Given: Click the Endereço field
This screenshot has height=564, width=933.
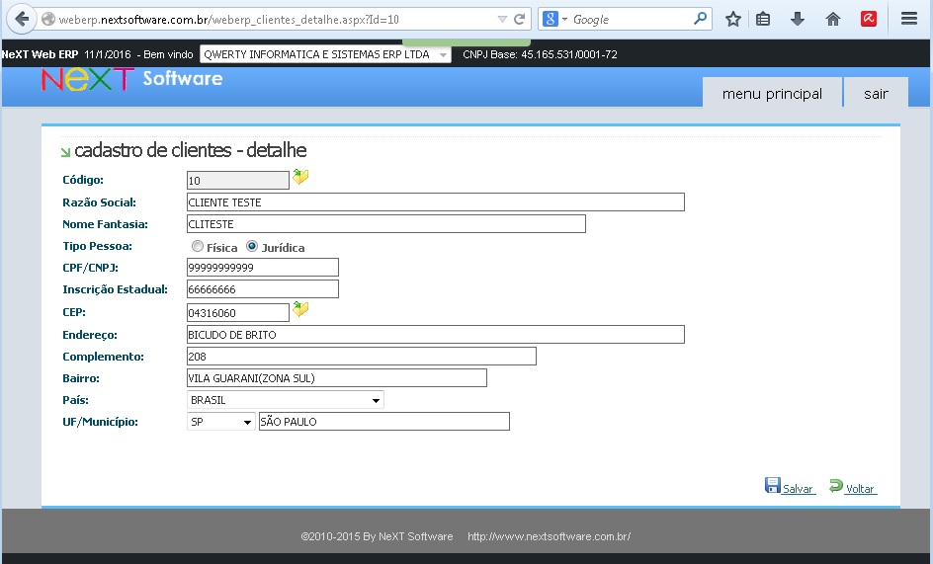Looking at the screenshot, I should [436, 335].
